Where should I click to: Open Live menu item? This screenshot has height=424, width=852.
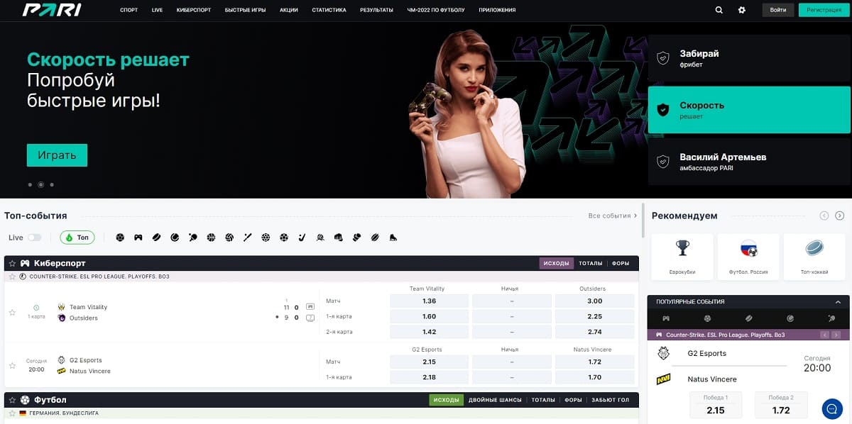157,11
